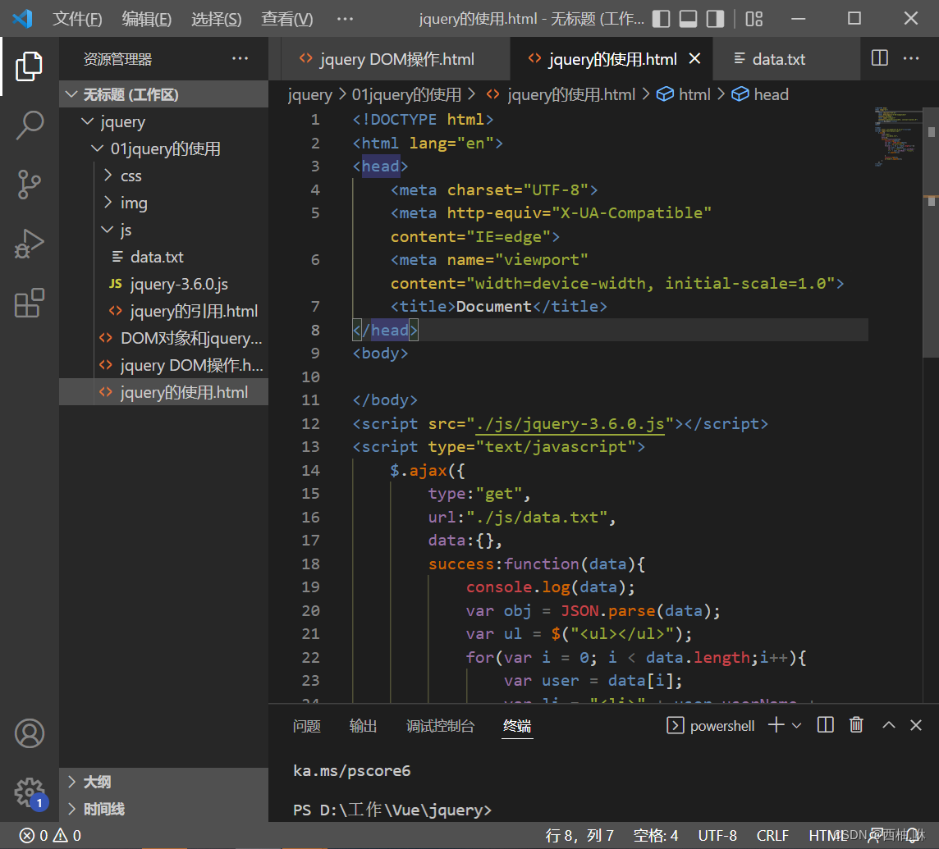Switch to the 输出 panel tab

[x=363, y=725]
